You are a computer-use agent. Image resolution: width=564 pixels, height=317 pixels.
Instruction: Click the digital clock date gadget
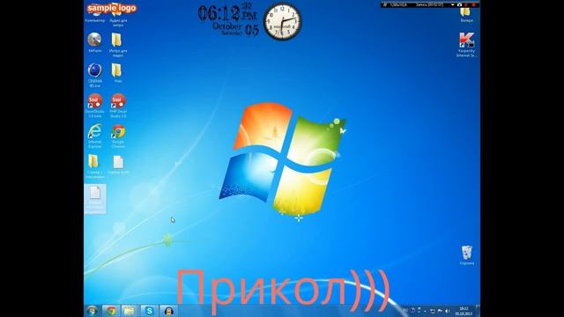(x=228, y=19)
